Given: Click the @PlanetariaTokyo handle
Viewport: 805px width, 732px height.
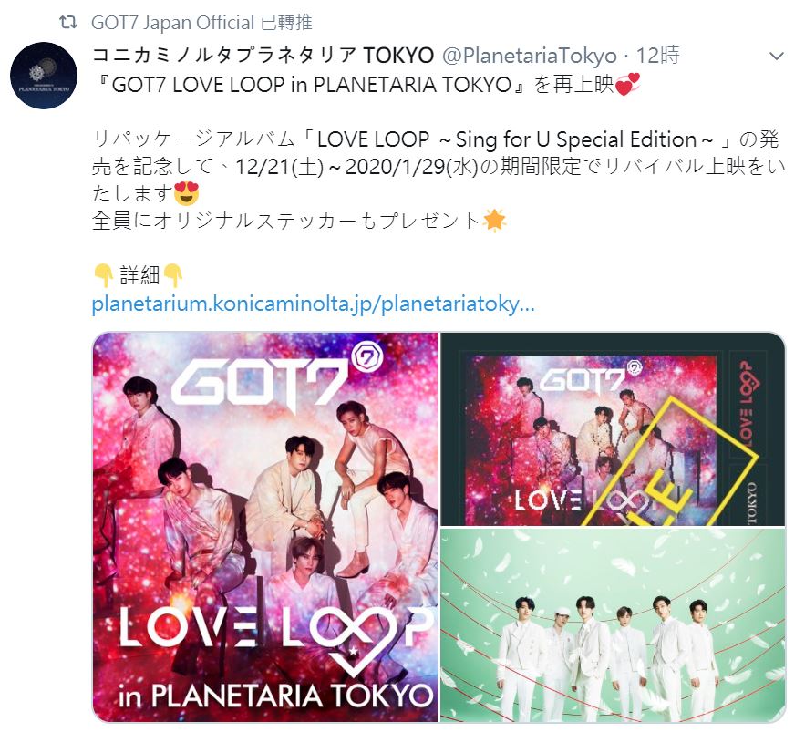Looking at the screenshot, I should click(530, 56).
